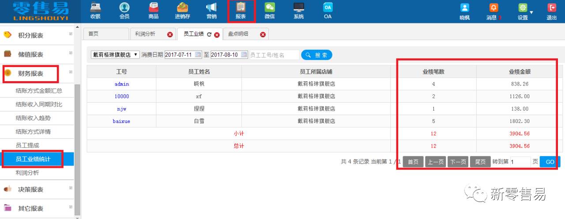Open the 进销存 inventory module icon
Image resolution: width=565 pixels, height=219 pixels.
[x=182, y=11]
